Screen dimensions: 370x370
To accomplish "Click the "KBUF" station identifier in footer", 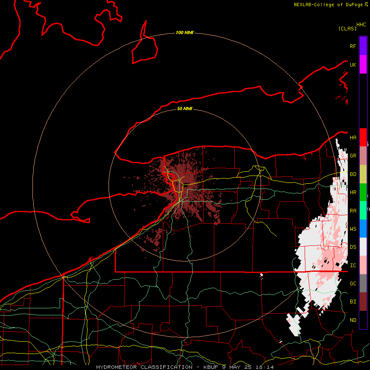I will pyautogui.click(x=211, y=367).
